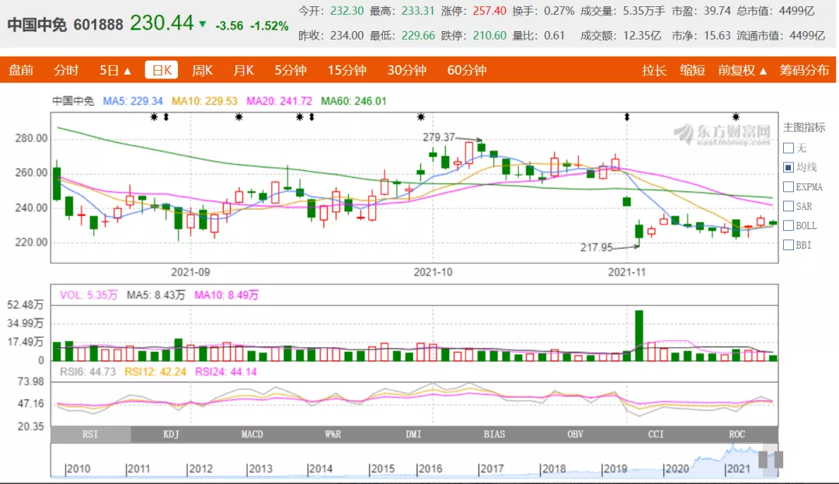Click the MA10: 229.53 legend label

click(x=204, y=101)
